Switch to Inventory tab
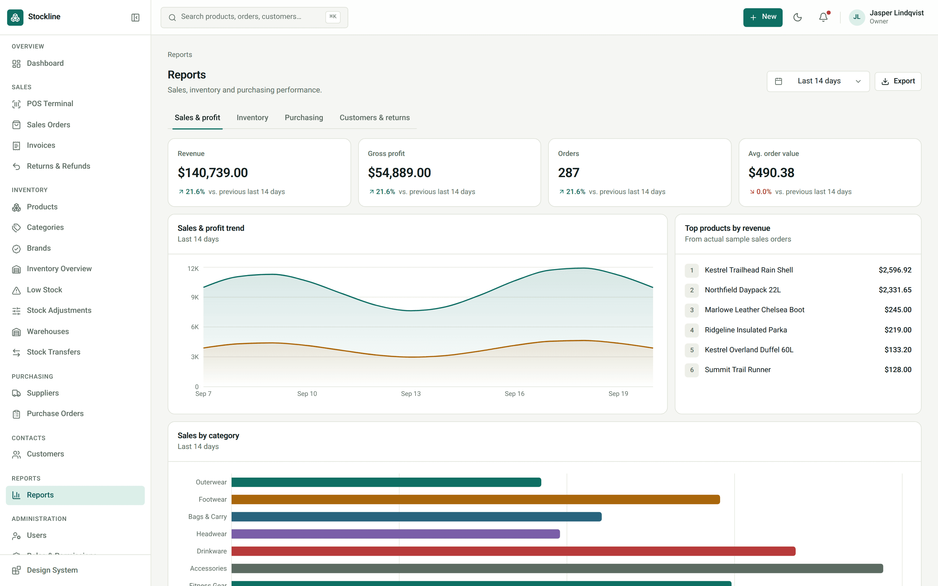Screen dimensions: 938x586 tap(252, 118)
